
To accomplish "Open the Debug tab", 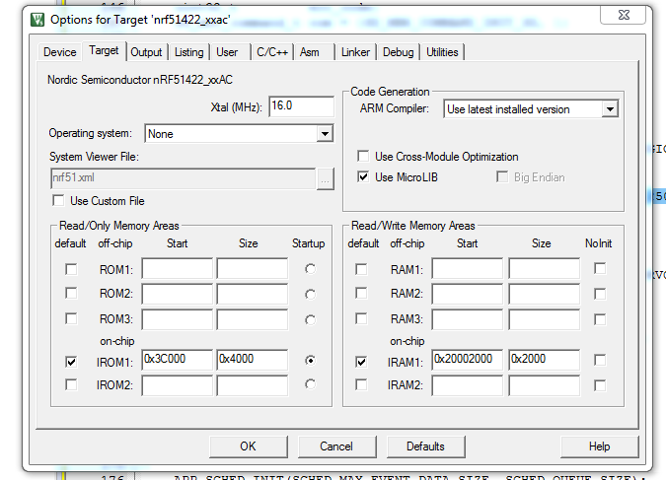I will [398, 52].
